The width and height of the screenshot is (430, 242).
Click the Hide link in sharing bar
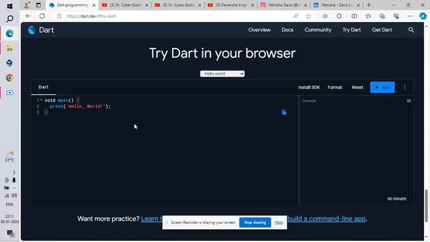[279, 223]
